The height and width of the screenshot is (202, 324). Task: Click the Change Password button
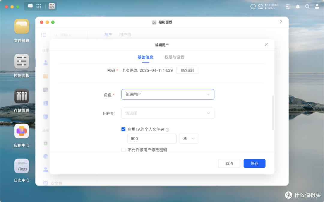(187, 70)
